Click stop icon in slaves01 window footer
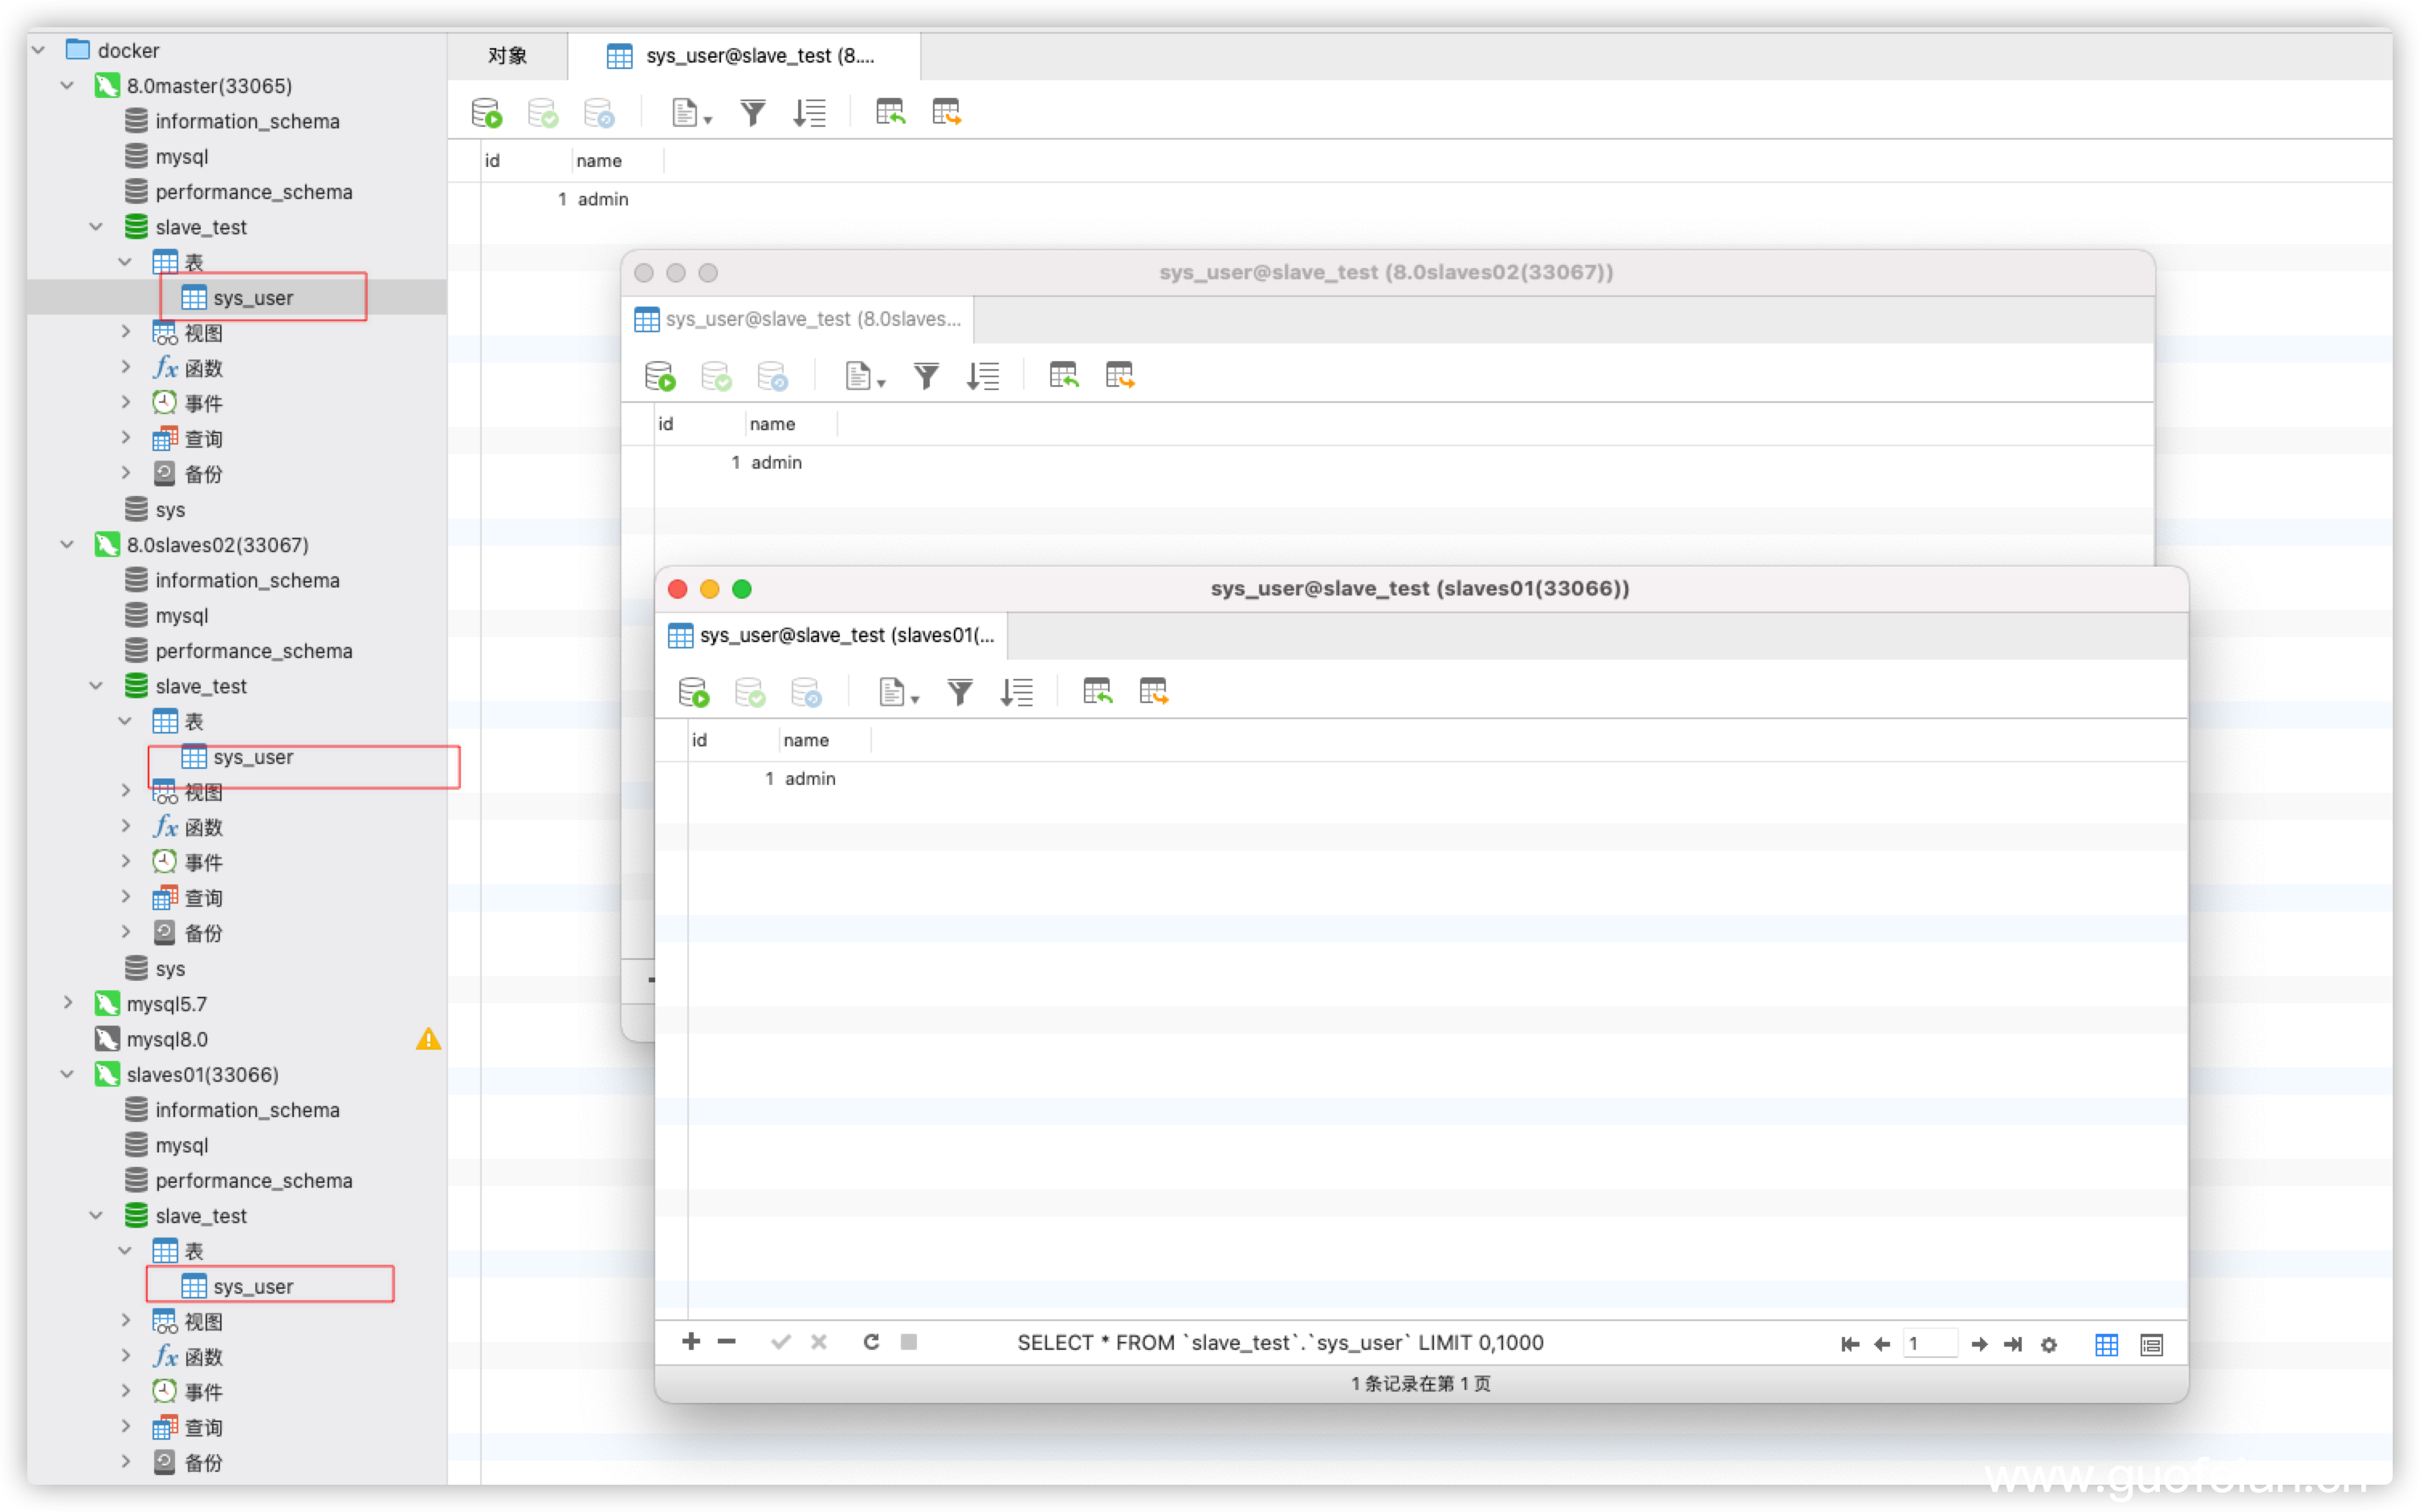Image resolution: width=2420 pixels, height=1512 pixels. pyautogui.click(x=908, y=1342)
